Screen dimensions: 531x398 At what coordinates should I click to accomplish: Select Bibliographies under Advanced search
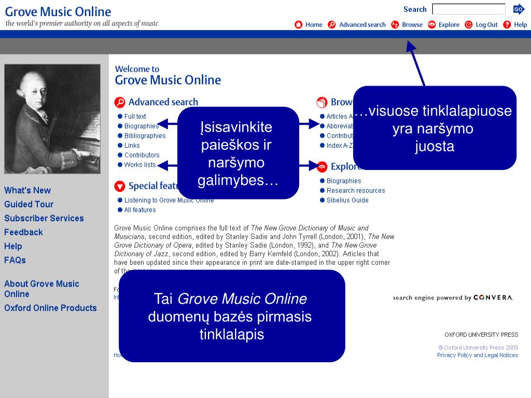[145, 136]
